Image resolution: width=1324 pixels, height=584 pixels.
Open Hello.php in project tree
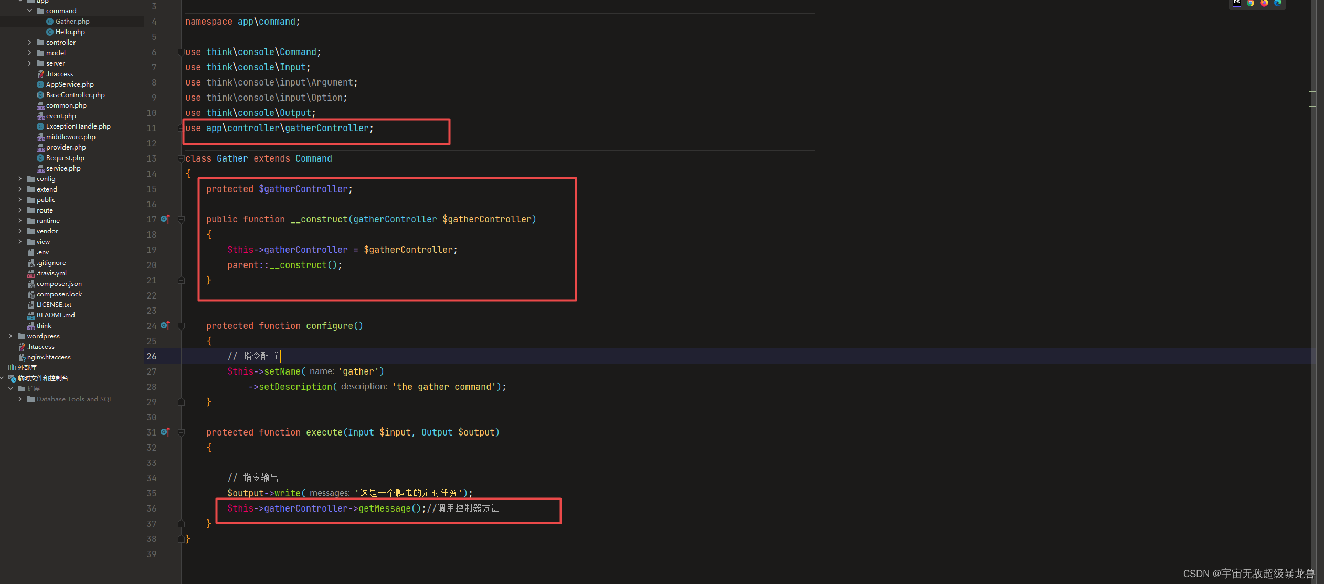pos(70,32)
